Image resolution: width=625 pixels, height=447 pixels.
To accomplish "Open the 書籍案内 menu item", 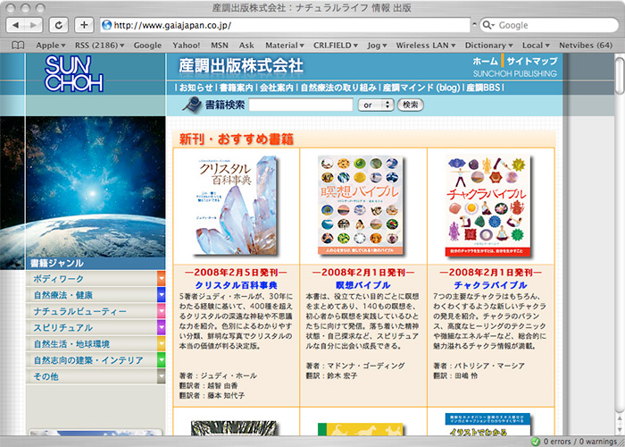I will 236,88.
